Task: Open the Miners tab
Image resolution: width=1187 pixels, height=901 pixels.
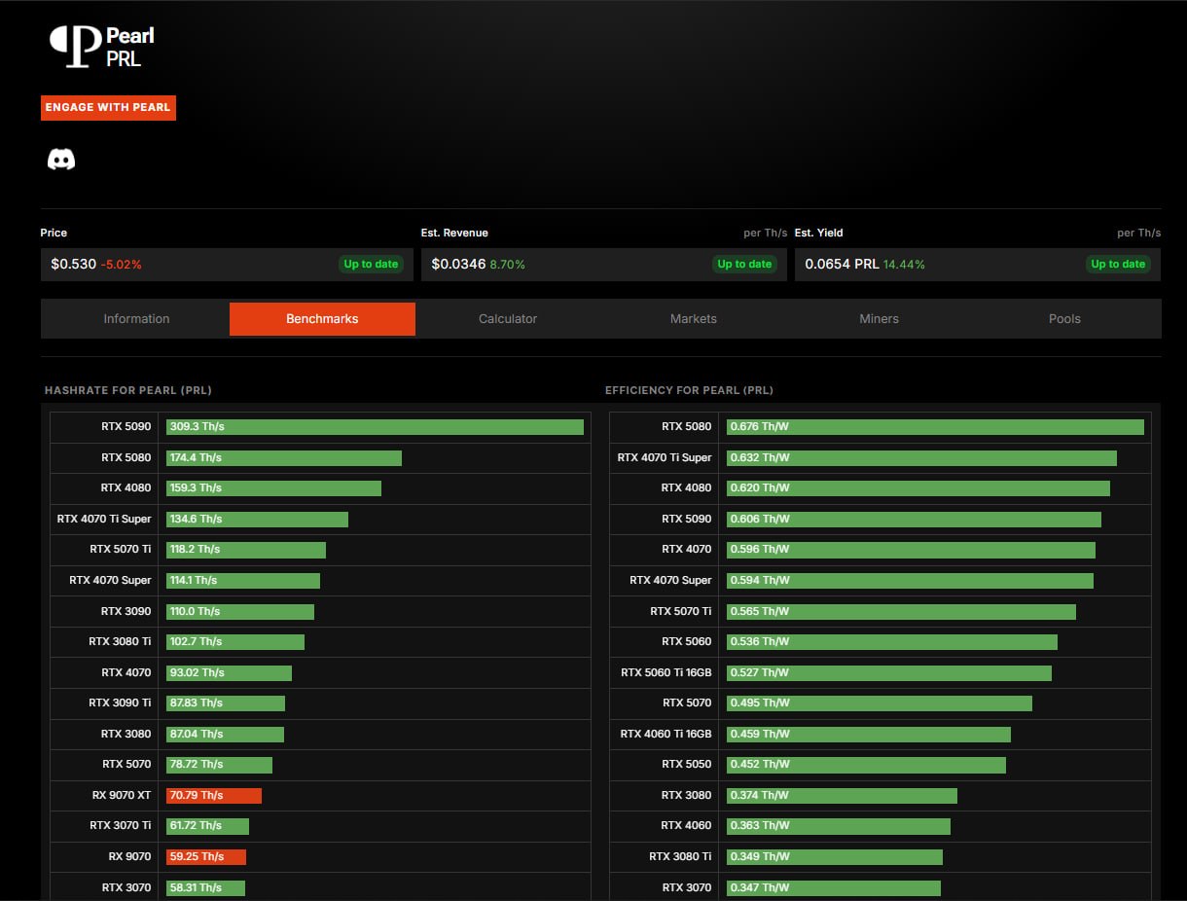Action: [879, 319]
